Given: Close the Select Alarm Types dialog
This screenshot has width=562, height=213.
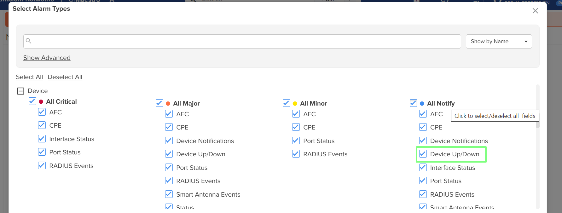Looking at the screenshot, I should click(x=535, y=11).
